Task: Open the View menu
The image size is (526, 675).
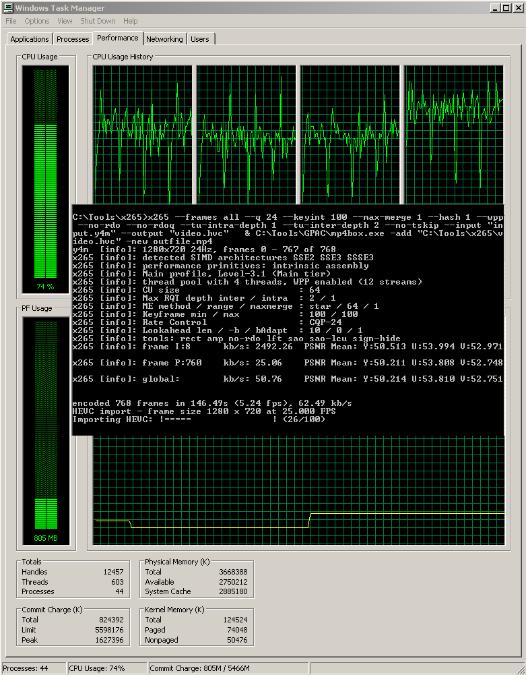Action: point(65,21)
